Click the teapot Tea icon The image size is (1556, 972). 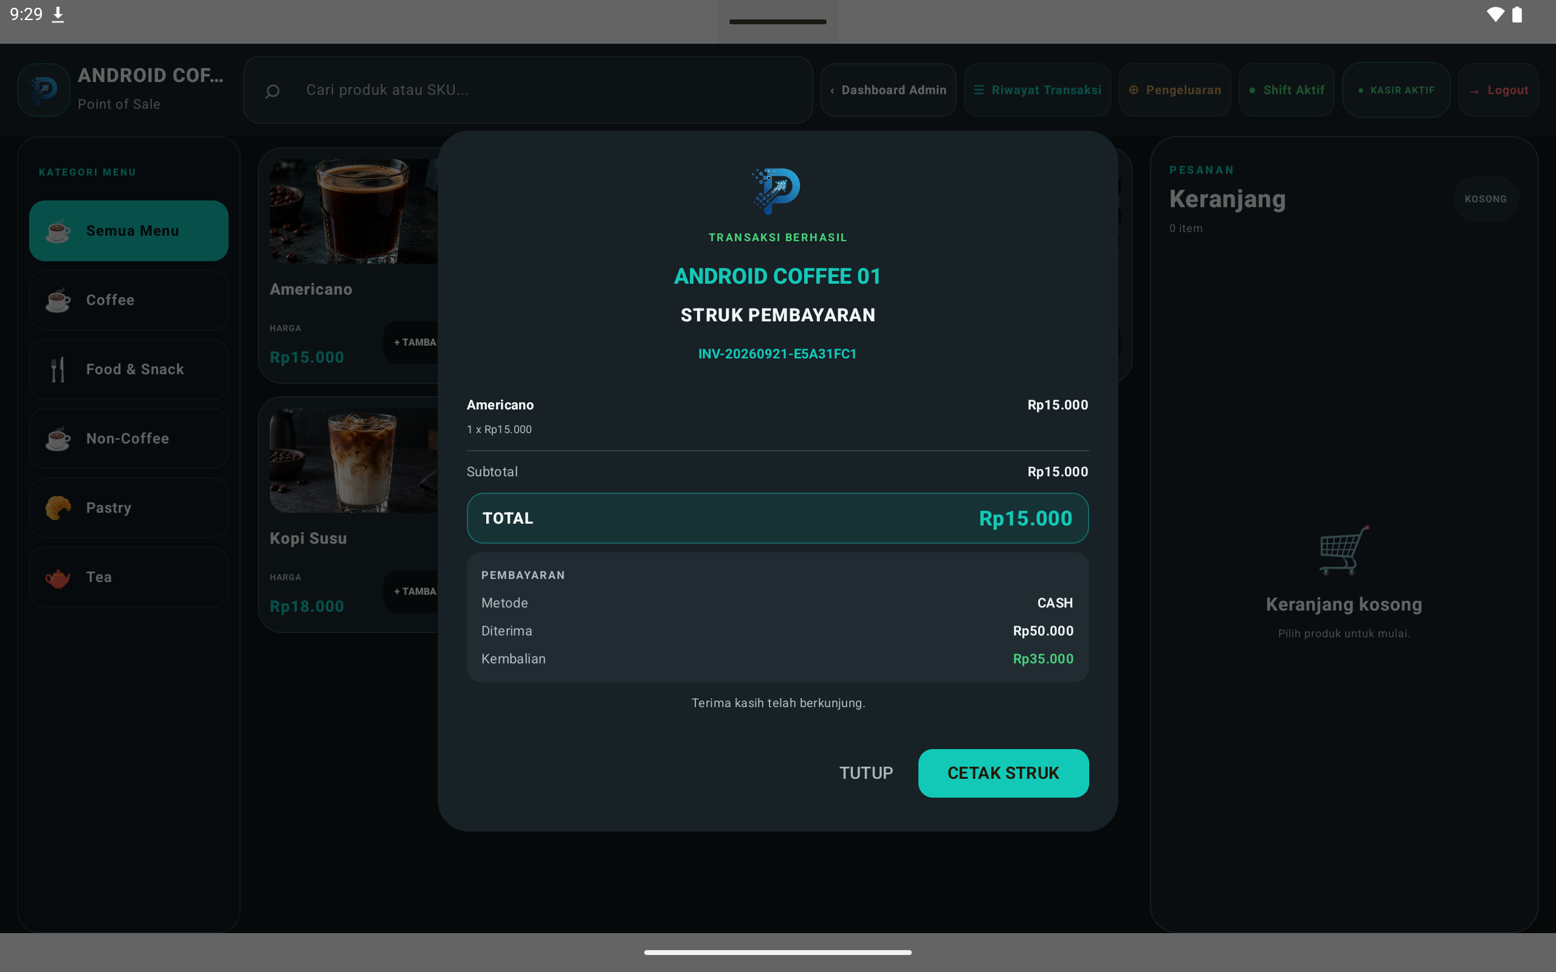pyautogui.click(x=58, y=578)
